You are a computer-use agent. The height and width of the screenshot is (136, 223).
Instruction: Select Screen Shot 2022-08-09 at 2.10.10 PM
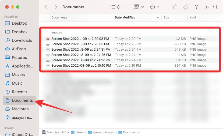pyautogui.click(x=81, y=66)
